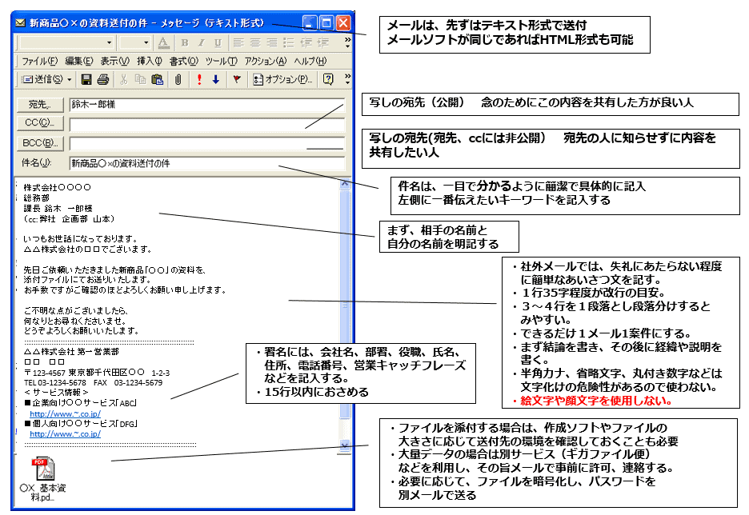Click the red follow-up flag icon
This screenshot has width=749, height=515.
click(236, 79)
